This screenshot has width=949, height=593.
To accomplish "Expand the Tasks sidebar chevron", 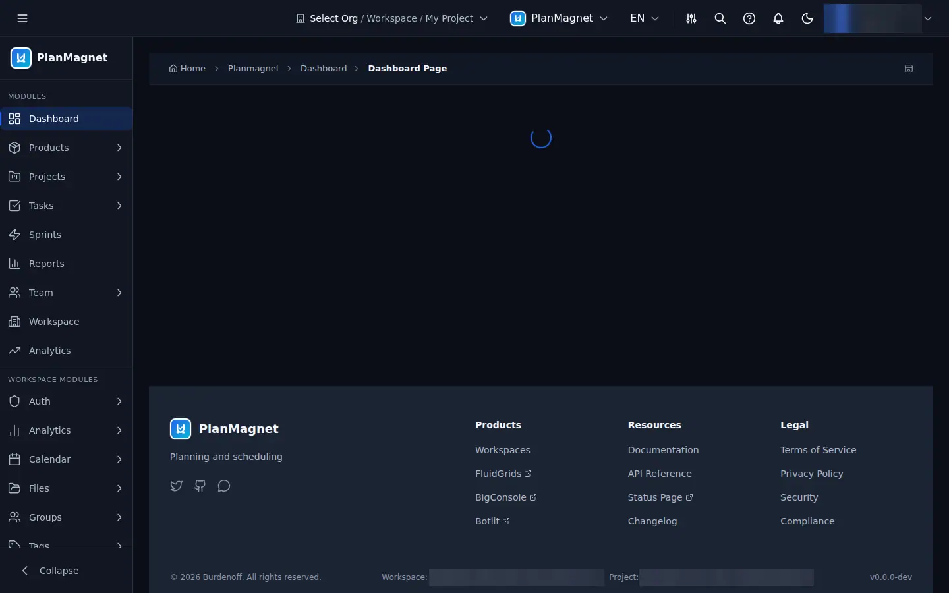I will (119, 206).
